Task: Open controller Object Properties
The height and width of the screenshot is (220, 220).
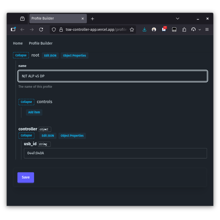Action: tap(72, 136)
